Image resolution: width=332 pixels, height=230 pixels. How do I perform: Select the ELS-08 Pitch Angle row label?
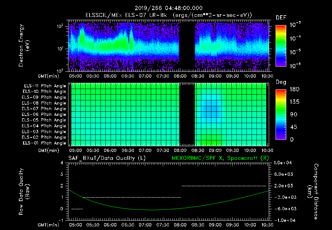point(44,103)
